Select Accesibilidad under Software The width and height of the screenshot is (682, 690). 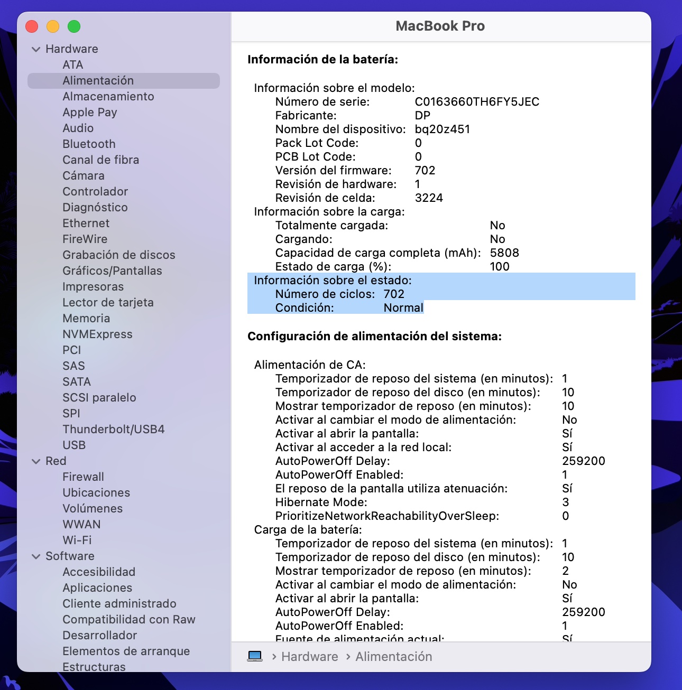(99, 572)
